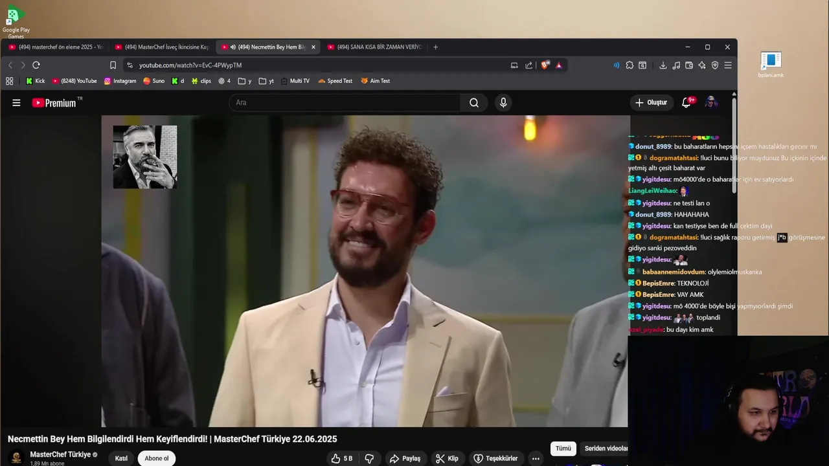Click the page vertical scrollbar

tap(734, 146)
